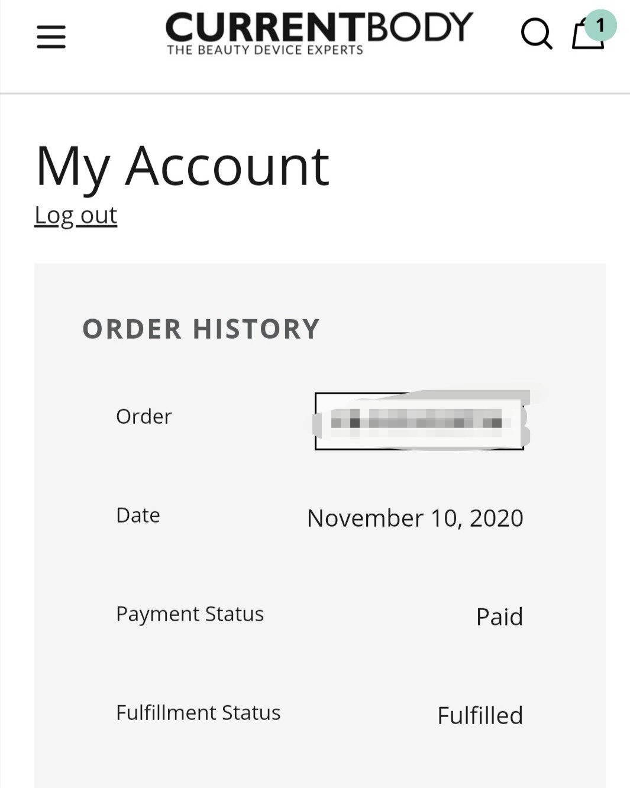Click the bold CURRENT wordmark in logo
630x788 pixels.
264,27
